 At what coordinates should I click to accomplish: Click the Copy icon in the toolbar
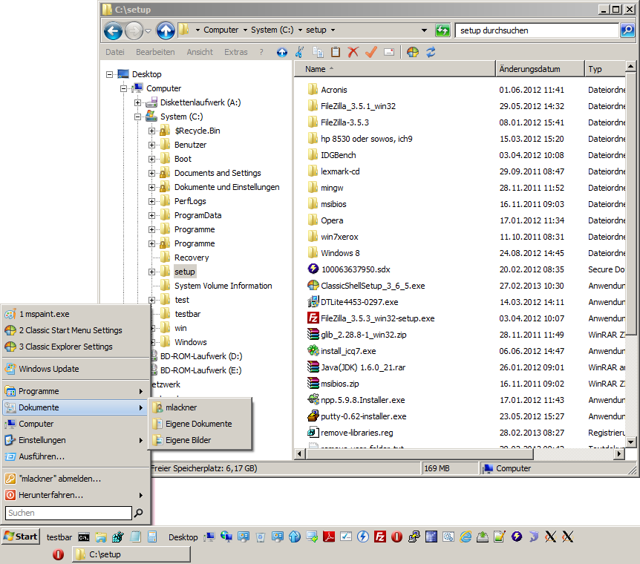coord(318,52)
